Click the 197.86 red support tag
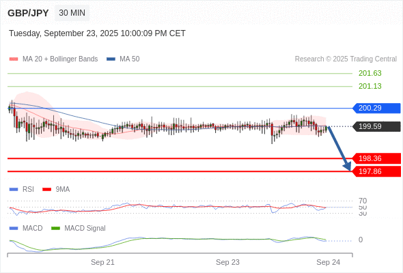Screen dimensions: 403x273 [376, 171]
